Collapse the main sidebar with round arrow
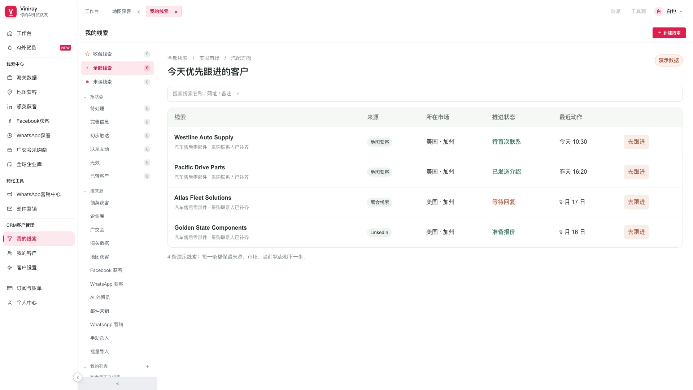The width and height of the screenshot is (693, 390). (x=78, y=377)
